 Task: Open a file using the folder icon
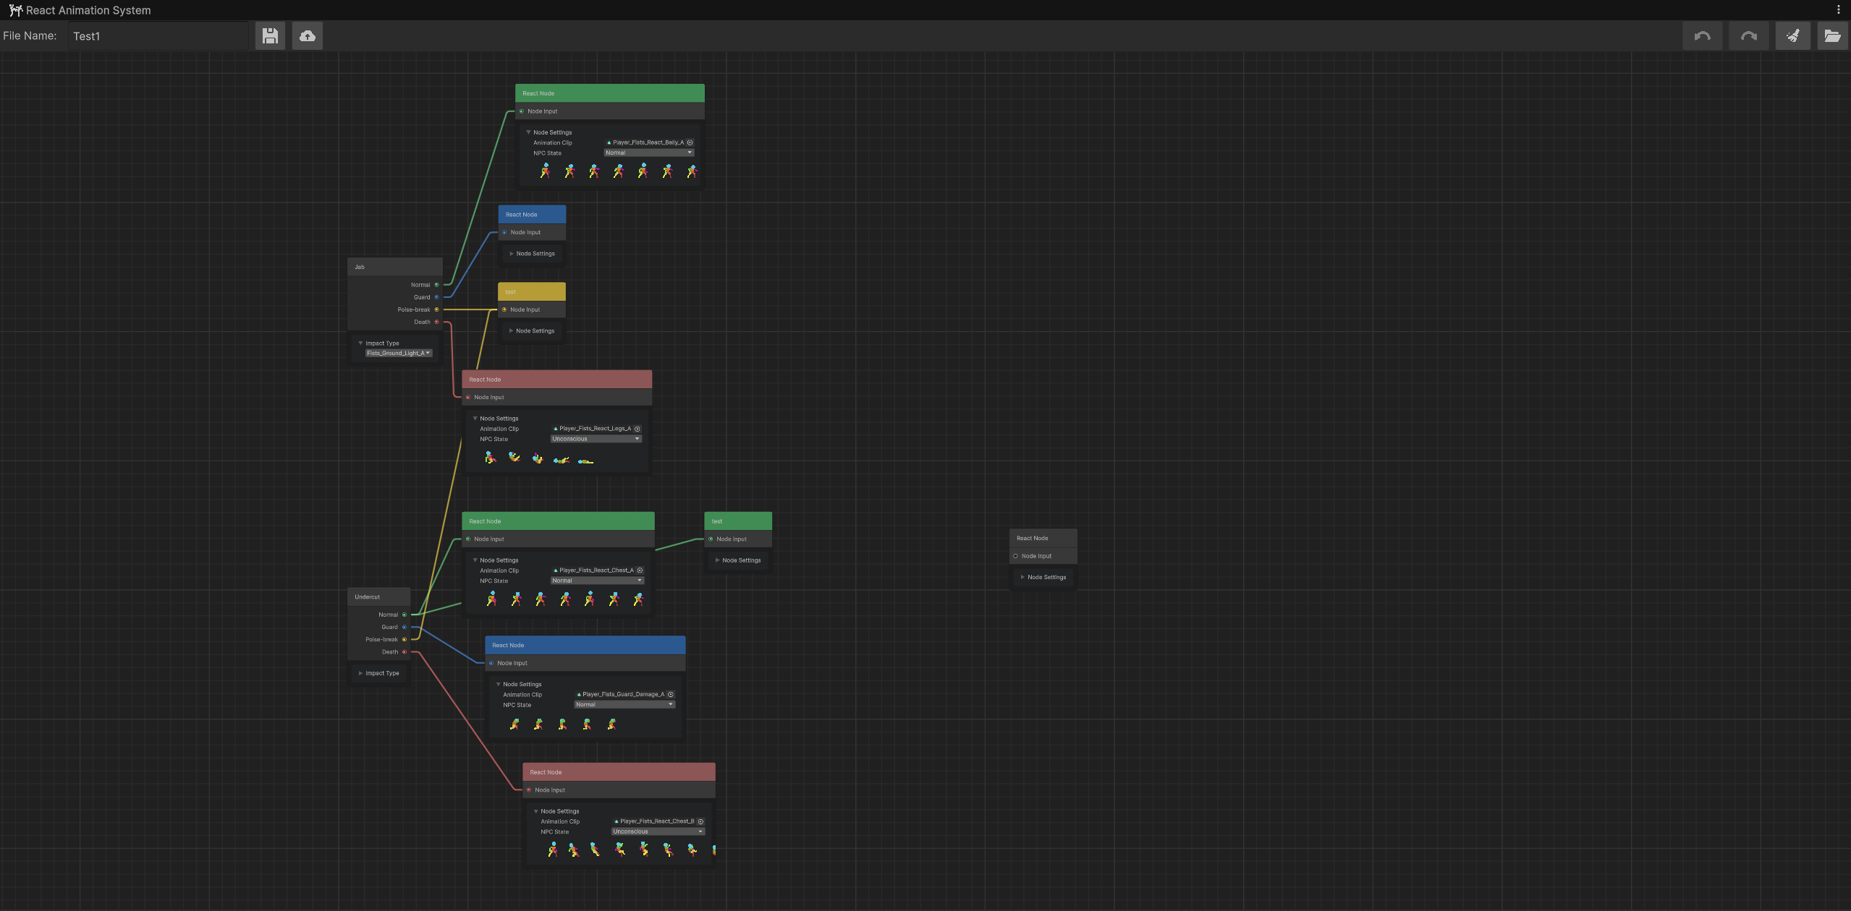point(1833,35)
